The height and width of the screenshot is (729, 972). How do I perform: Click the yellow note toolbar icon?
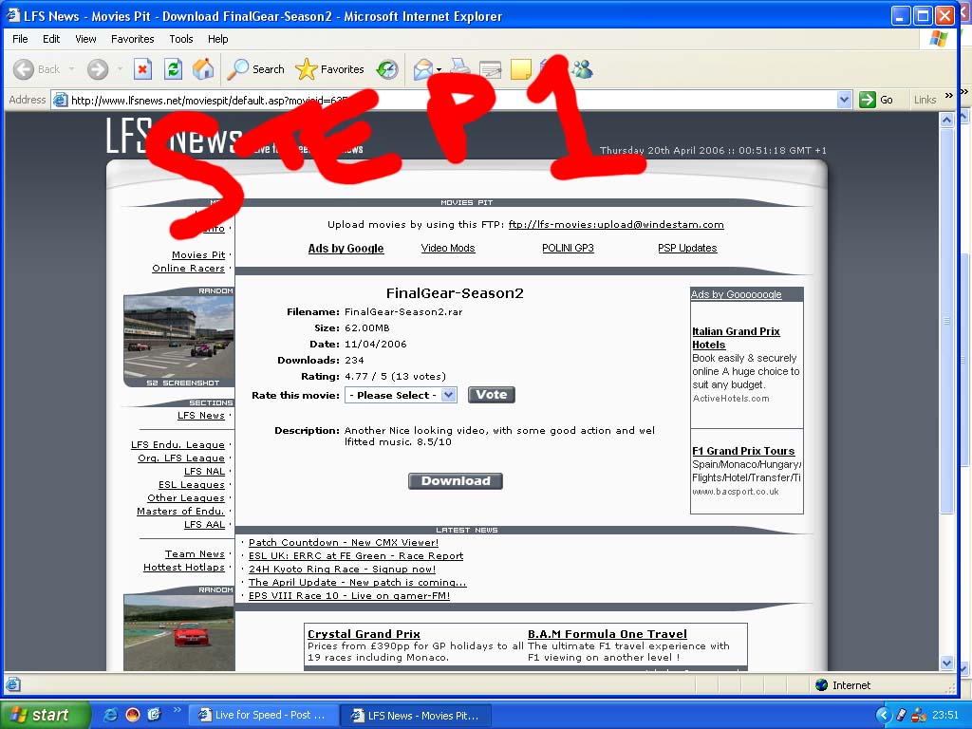pyautogui.click(x=521, y=69)
